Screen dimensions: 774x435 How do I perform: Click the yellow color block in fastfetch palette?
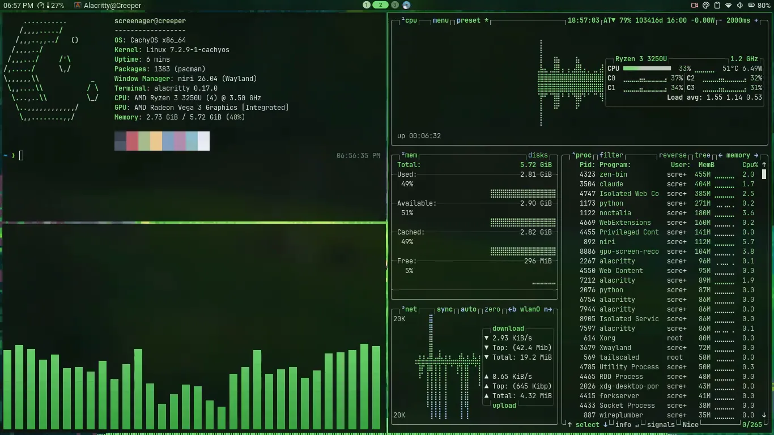click(156, 141)
